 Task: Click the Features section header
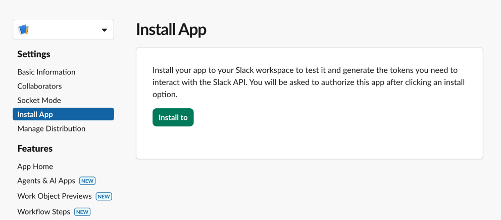click(35, 149)
